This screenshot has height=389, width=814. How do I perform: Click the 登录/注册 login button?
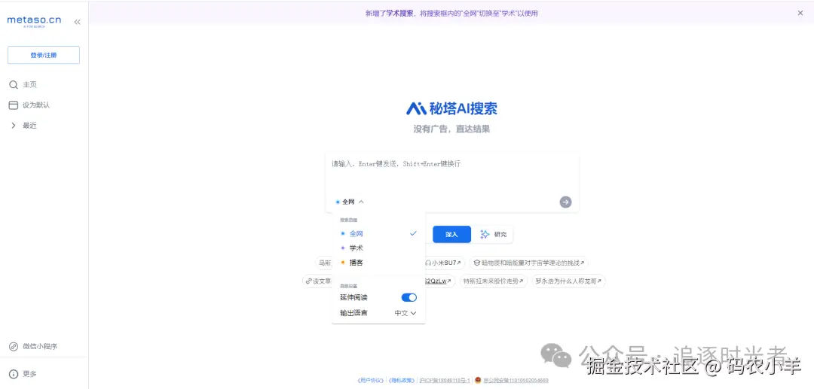click(x=44, y=55)
